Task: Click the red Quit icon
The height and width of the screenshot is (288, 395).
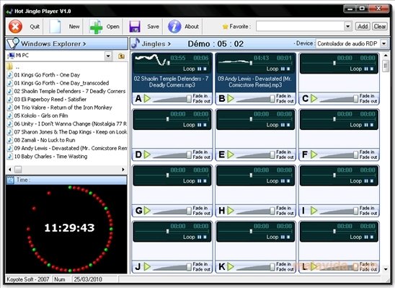Action: click(x=15, y=26)
